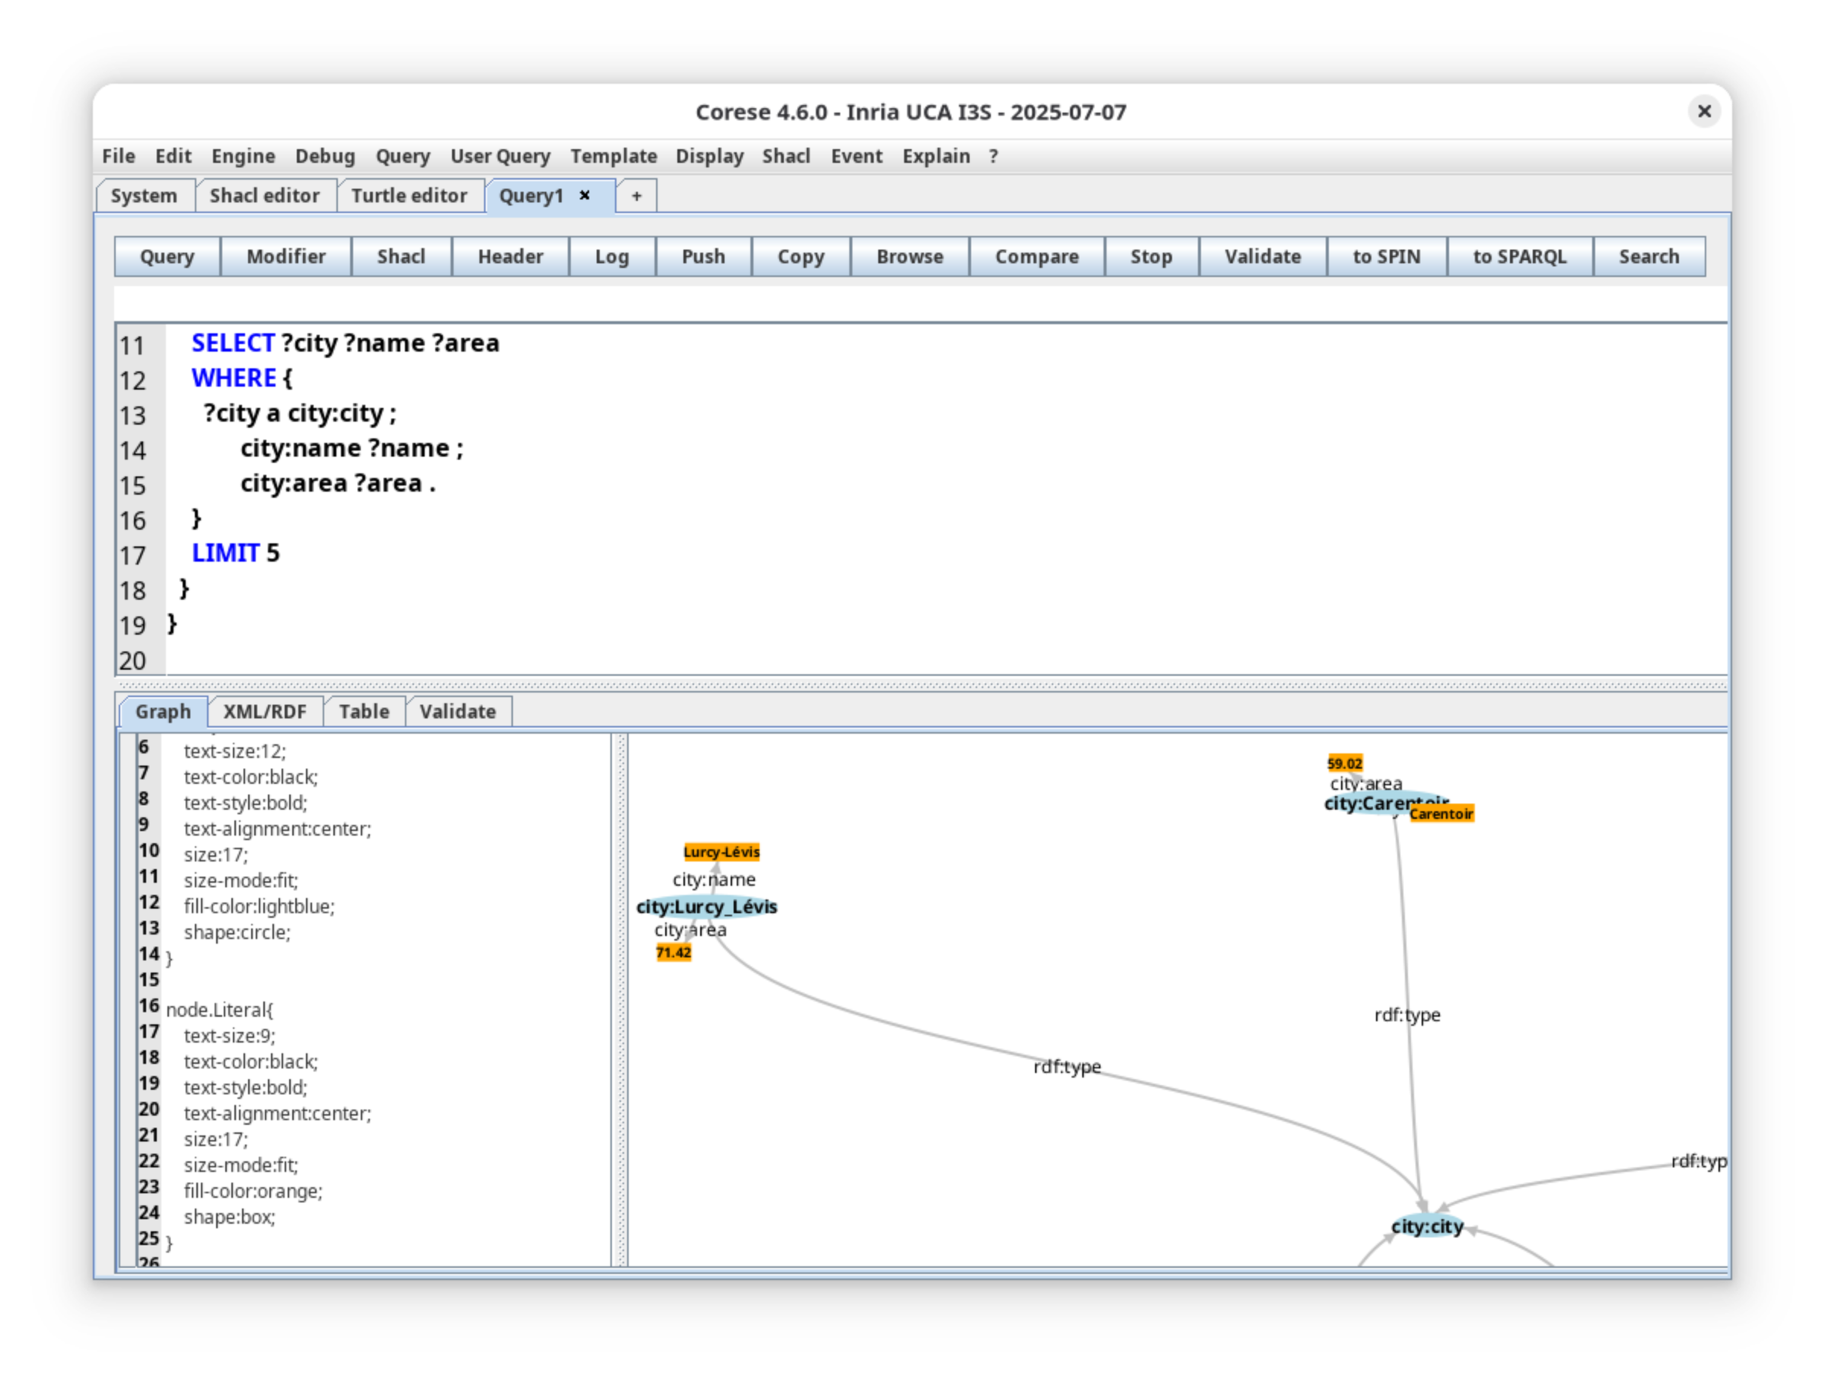1825x1382 pixels.
Task: Open the Table results tab
Action: coord(364,712)
